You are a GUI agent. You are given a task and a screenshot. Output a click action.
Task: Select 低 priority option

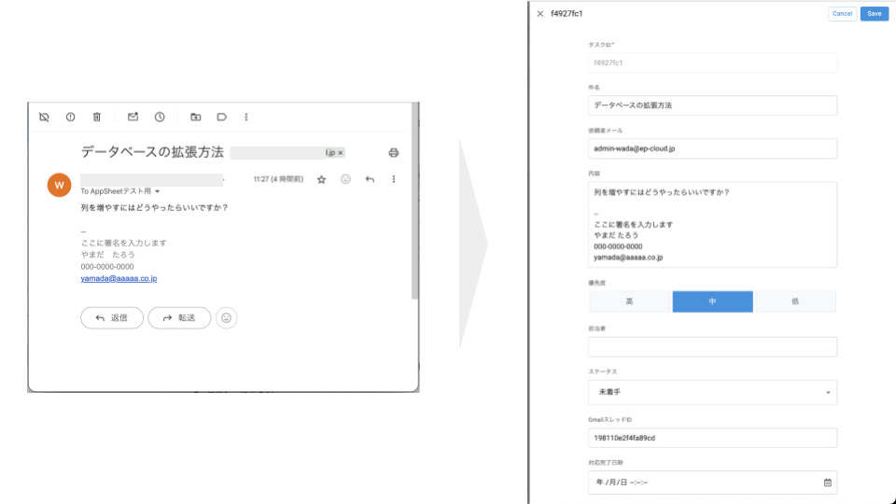(795, 301)
